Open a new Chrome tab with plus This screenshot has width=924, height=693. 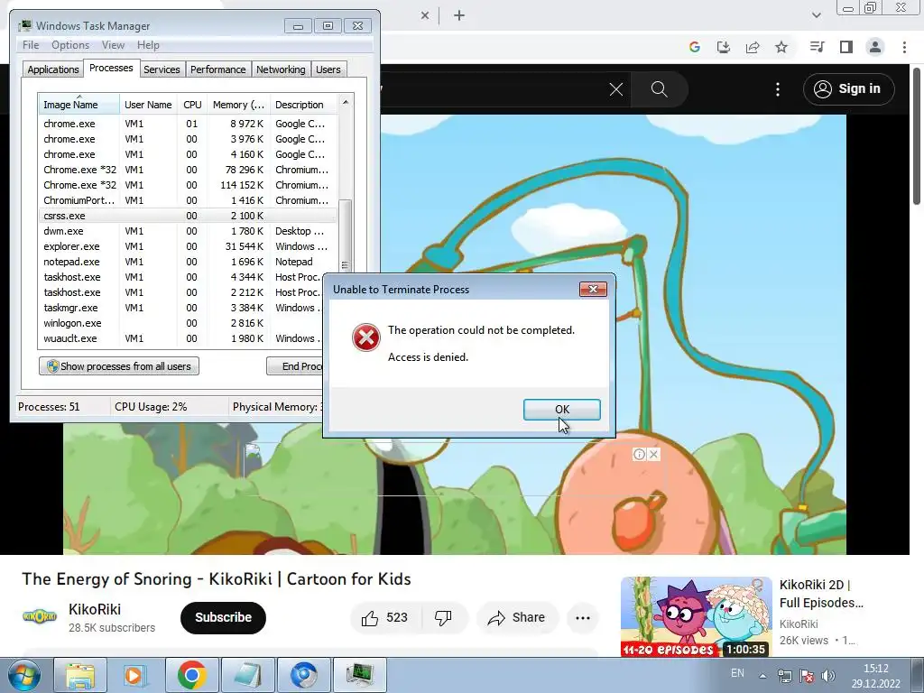tap(459, 16)
